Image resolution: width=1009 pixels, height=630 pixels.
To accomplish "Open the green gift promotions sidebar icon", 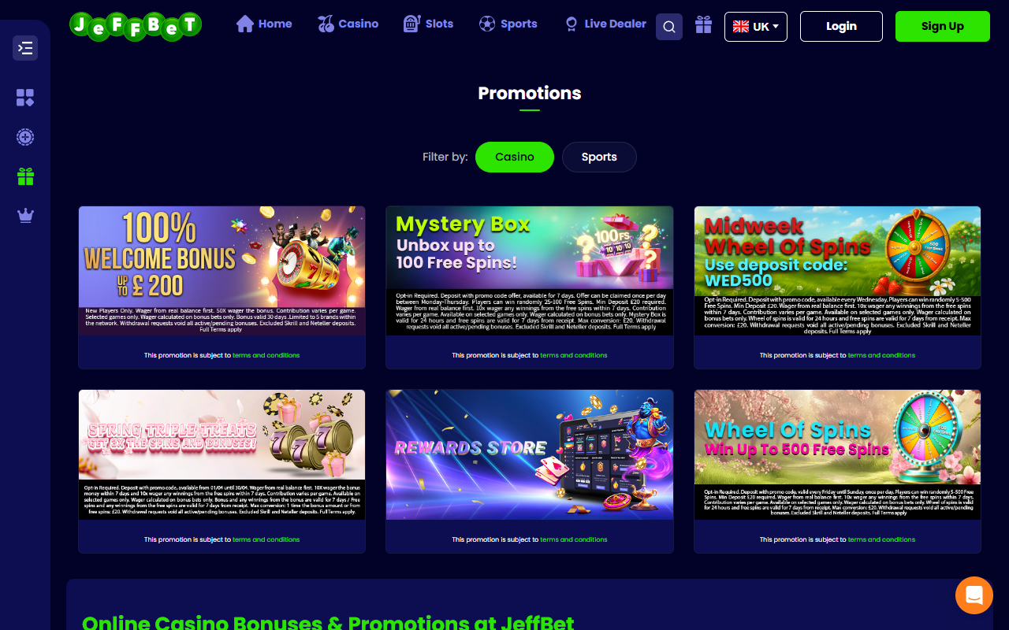I will click(x=25, y=176).
